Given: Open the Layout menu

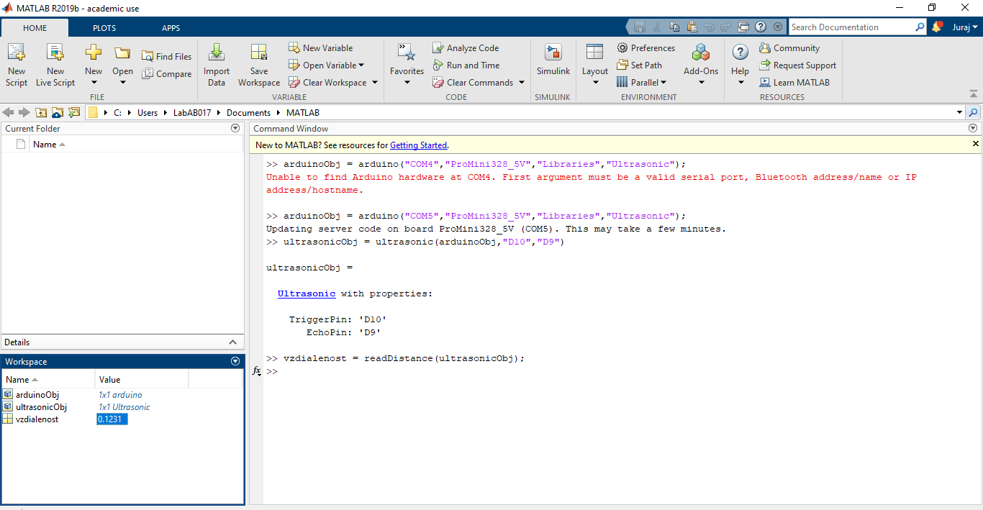Looking at the screenshot, I should [x=595, y=65].
